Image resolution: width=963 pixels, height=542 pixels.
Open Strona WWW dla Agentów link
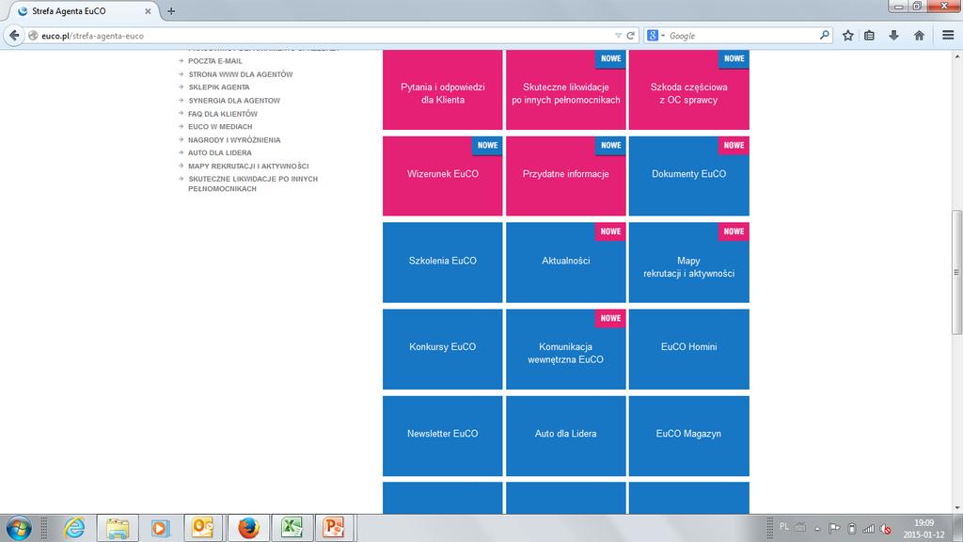click(x=240, y=74)
